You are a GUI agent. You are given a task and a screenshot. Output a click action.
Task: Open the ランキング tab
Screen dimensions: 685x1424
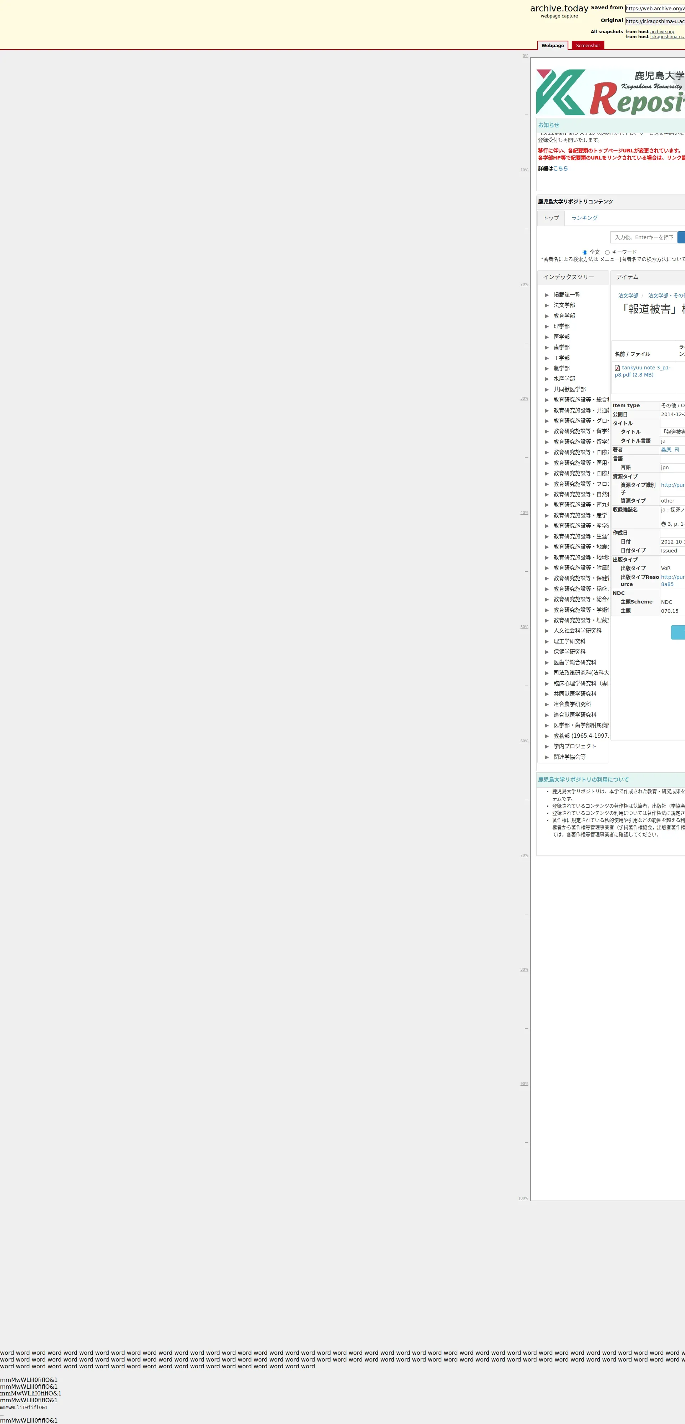584,218
